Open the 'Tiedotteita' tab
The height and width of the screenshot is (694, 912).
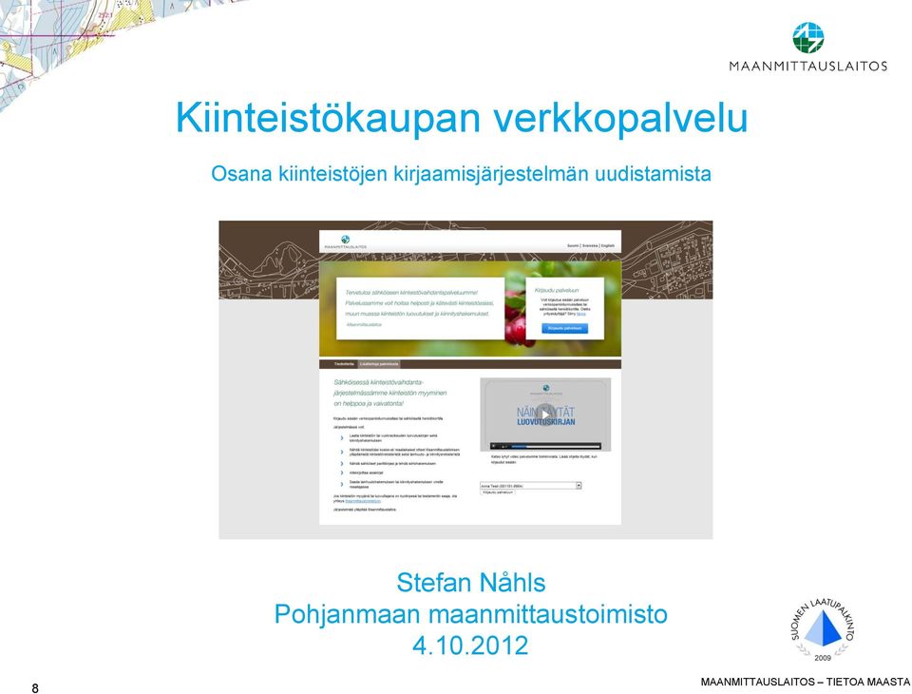(344, 364)
